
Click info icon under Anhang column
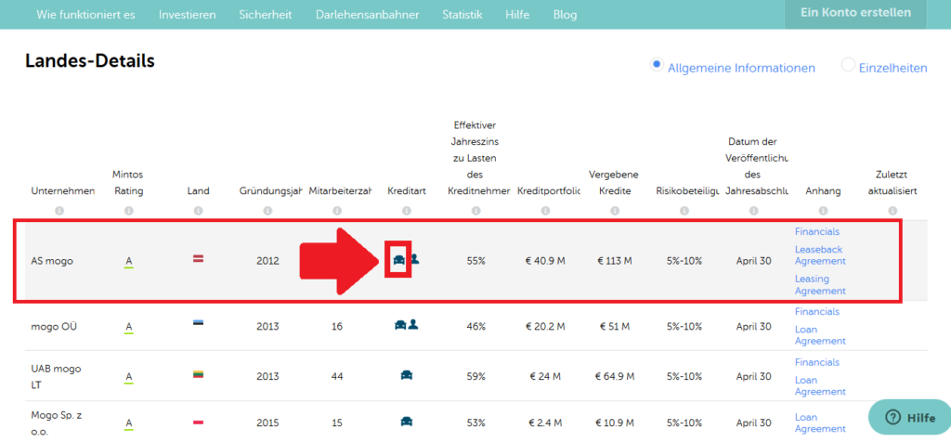click(x=823, y=211)
